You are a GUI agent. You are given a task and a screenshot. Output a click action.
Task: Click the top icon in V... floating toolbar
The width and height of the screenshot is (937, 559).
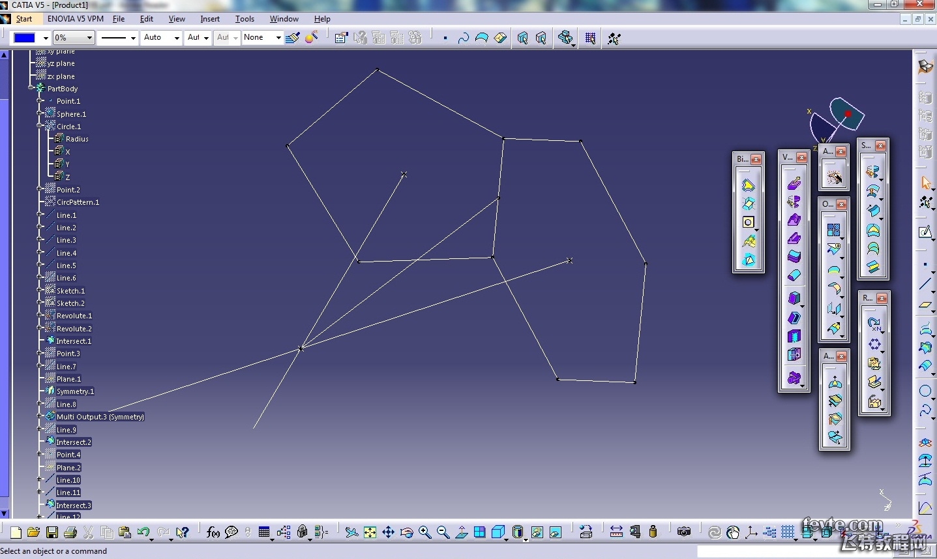point(794,183)
